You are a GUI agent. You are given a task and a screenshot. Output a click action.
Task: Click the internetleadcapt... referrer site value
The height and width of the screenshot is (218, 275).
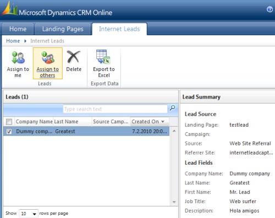(251, 152)
